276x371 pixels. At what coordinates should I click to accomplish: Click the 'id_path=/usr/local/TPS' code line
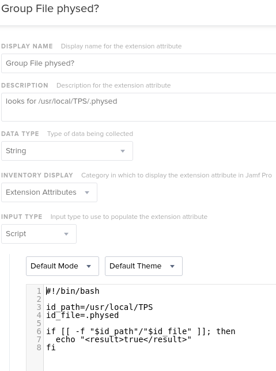[x=100, y=307]
